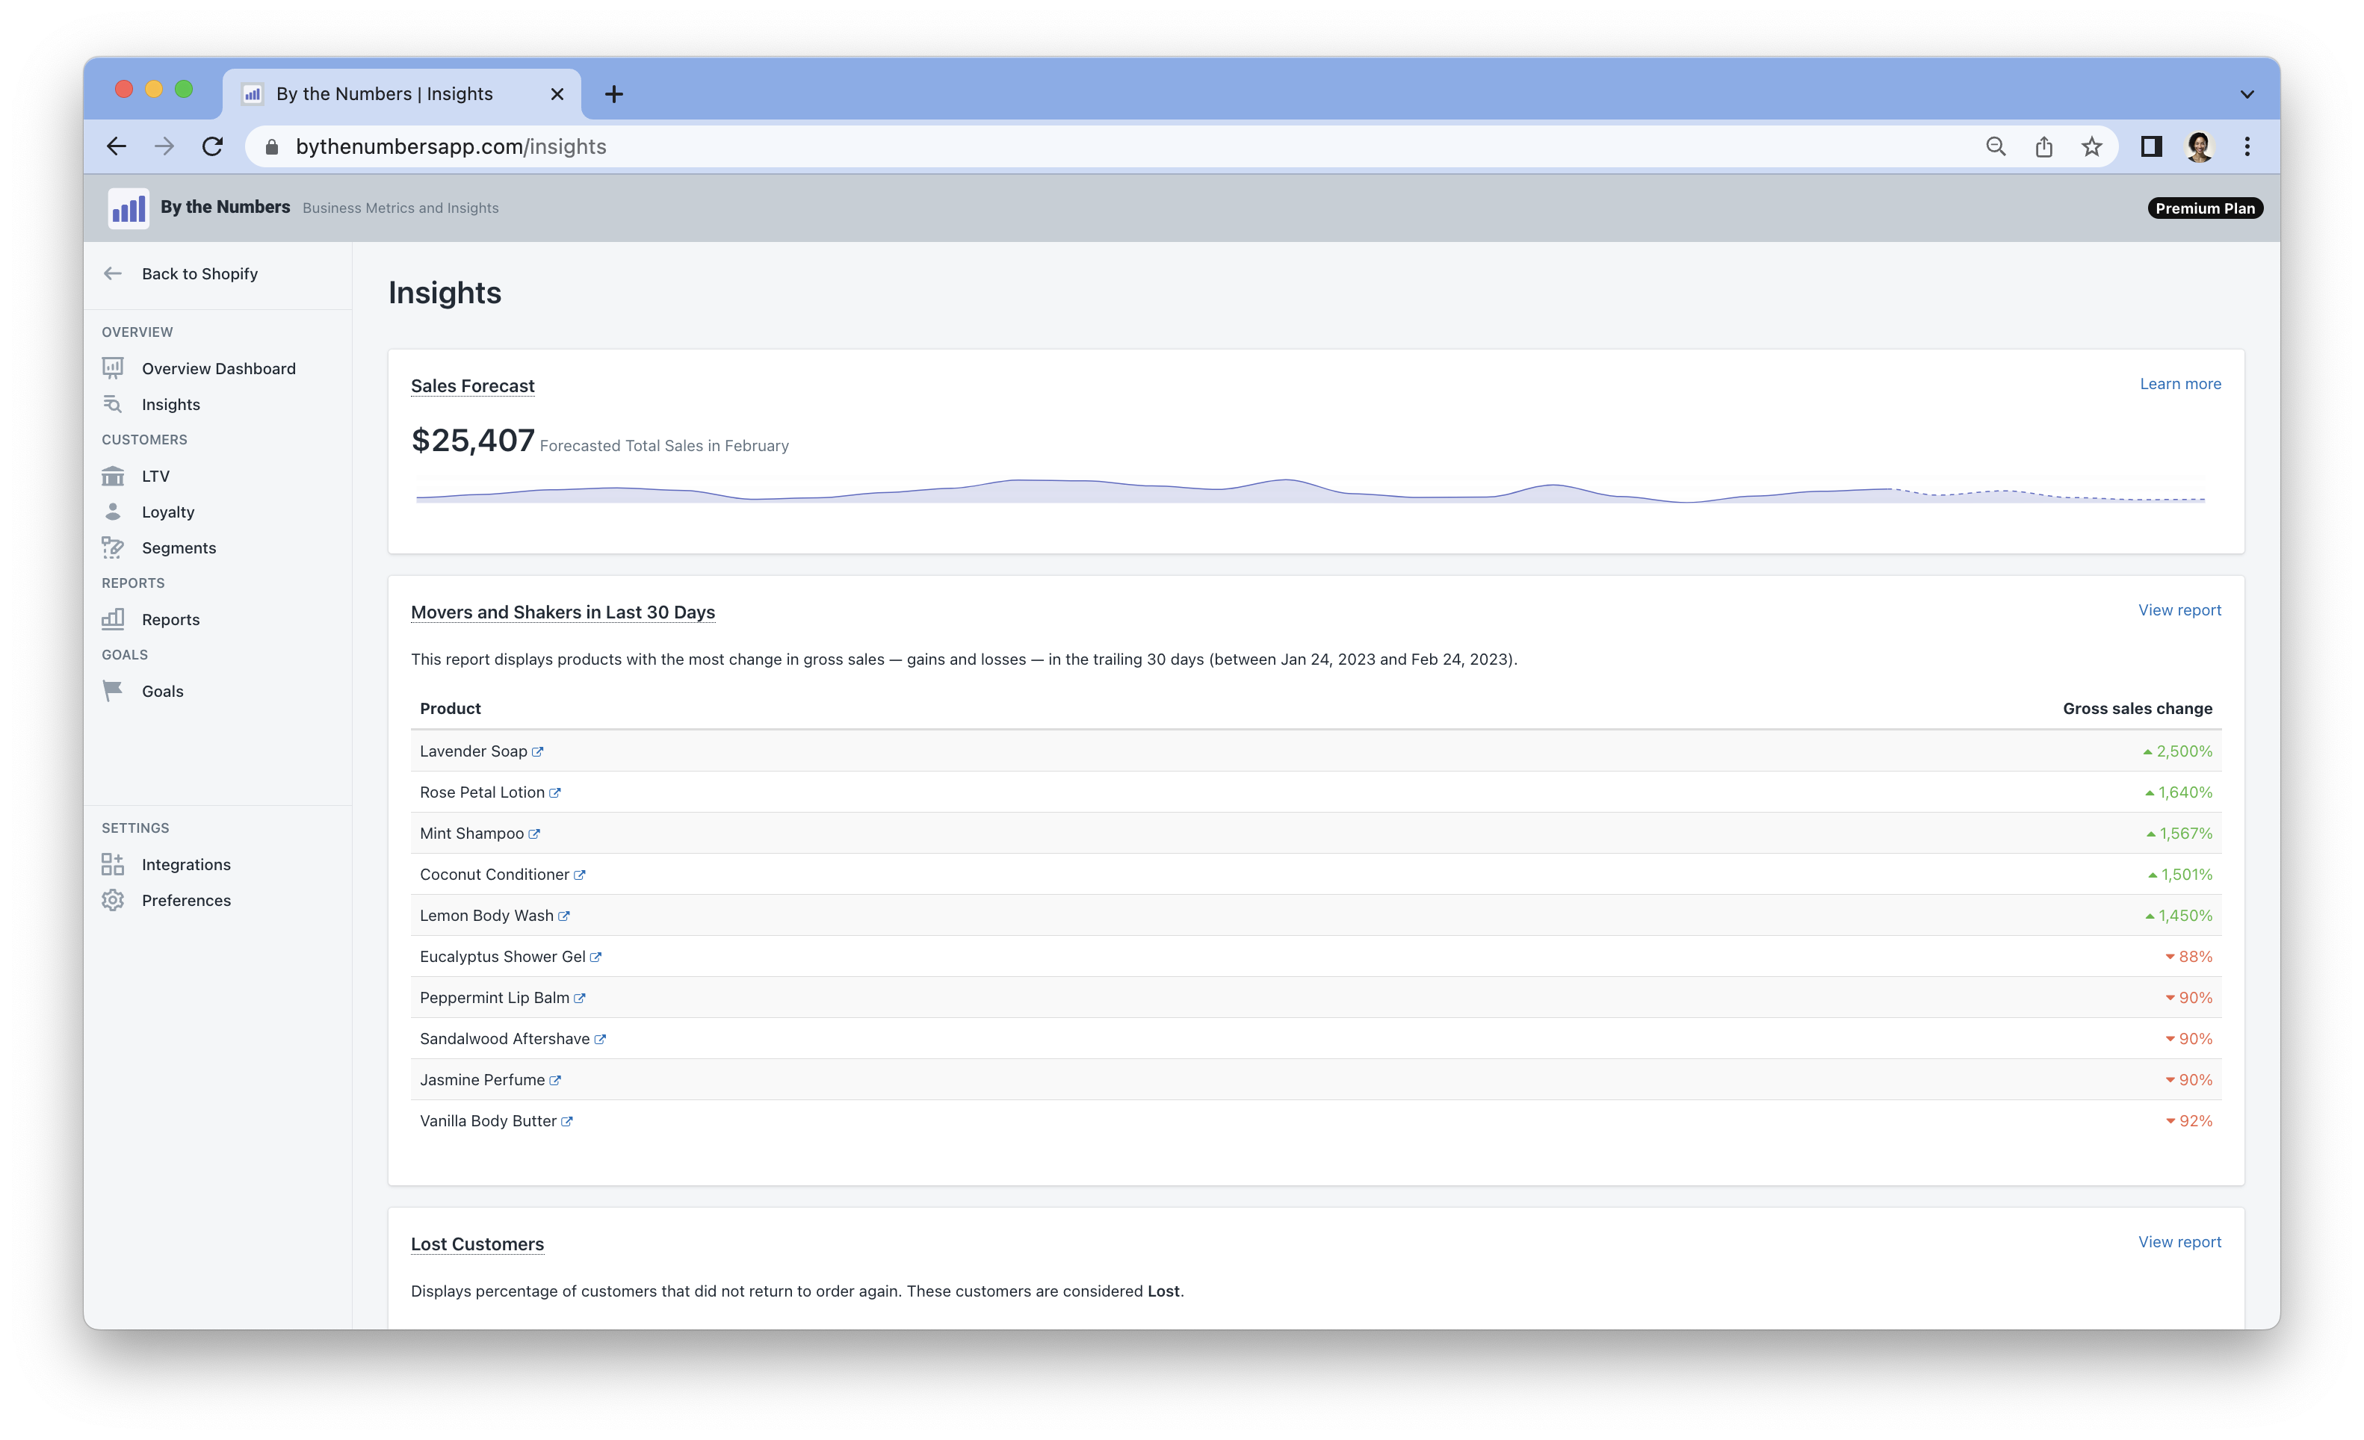Click Learn more in Sales Forecast

pyautogui.click(x=2179, y=384)
